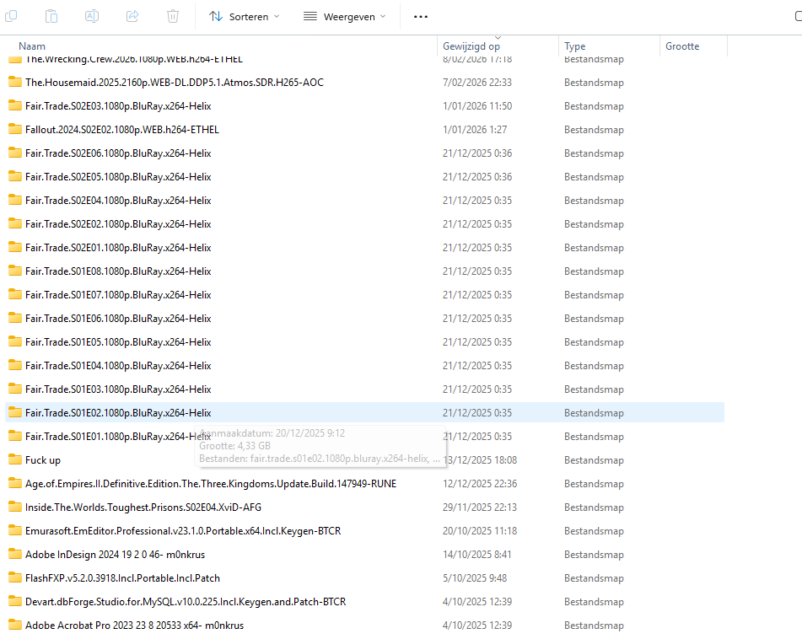This screenshot has height=639, width=802.
Task: Select Fair.Trade.S01E02.1080p.BluRay.x264-Helix name
Action: [118, 412]
